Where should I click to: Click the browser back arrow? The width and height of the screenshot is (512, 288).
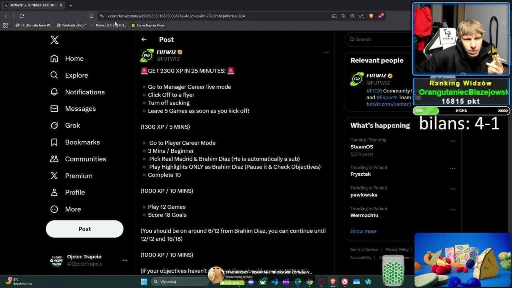pos(6,16)
